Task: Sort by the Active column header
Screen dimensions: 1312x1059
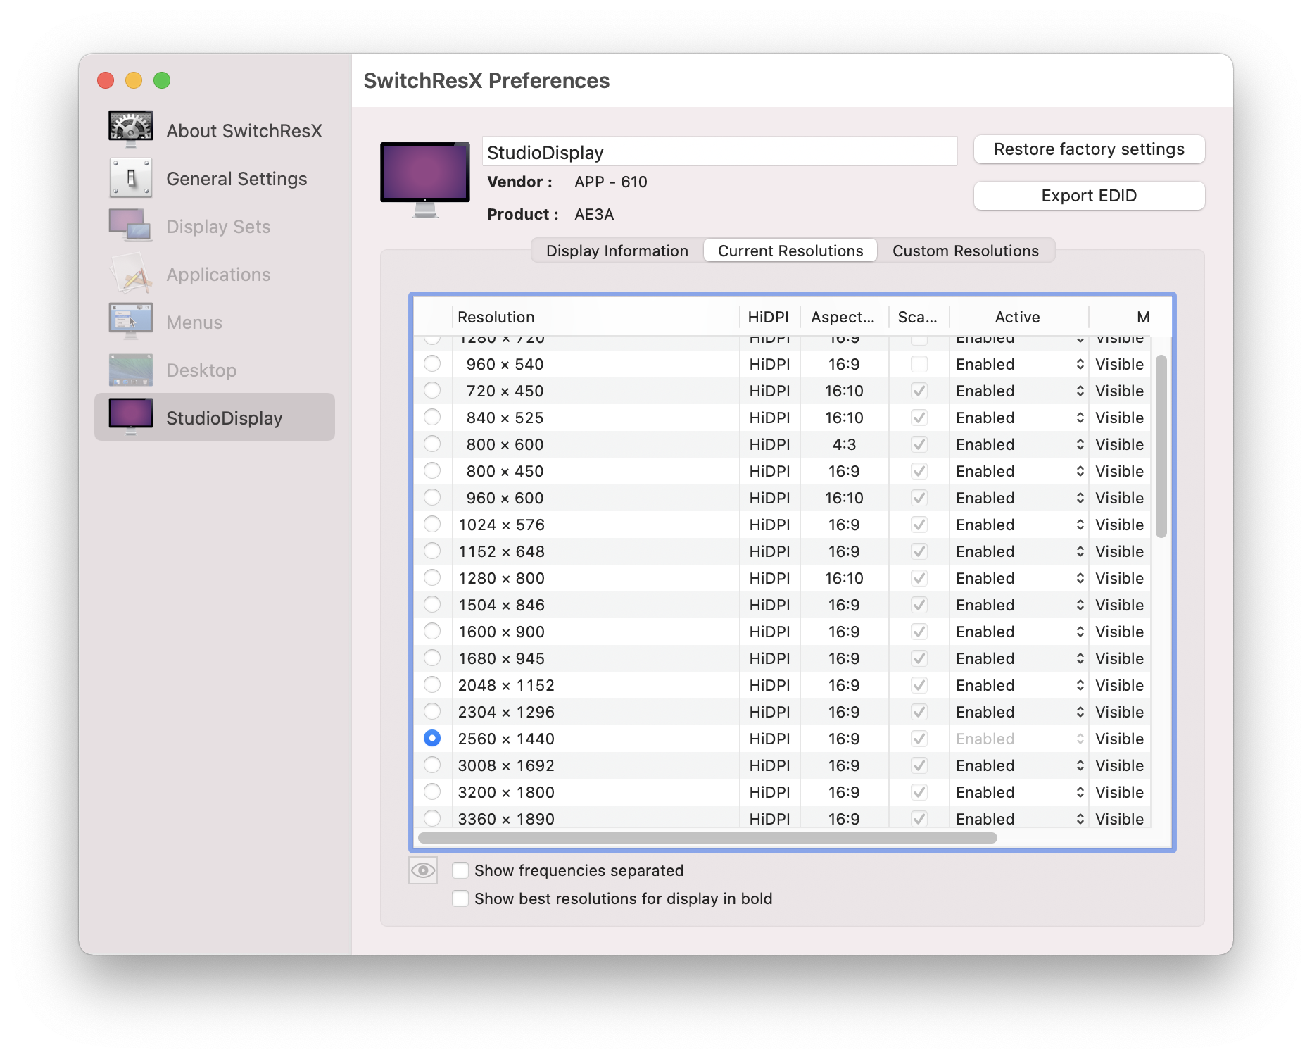Action: tap(1018, 317)
